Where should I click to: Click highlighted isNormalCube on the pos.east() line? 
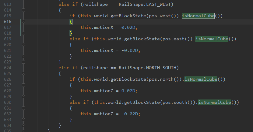coord(212,39)
